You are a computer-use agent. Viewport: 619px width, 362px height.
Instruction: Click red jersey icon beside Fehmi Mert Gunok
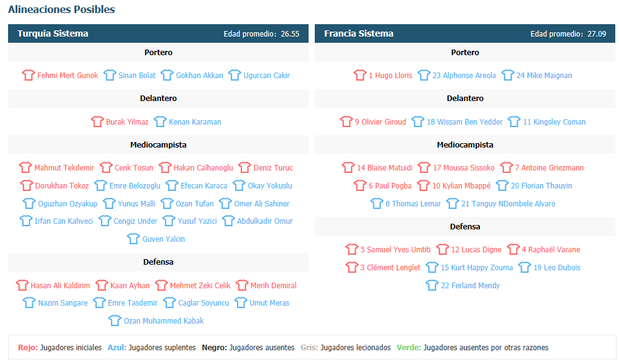coord(29,75)
